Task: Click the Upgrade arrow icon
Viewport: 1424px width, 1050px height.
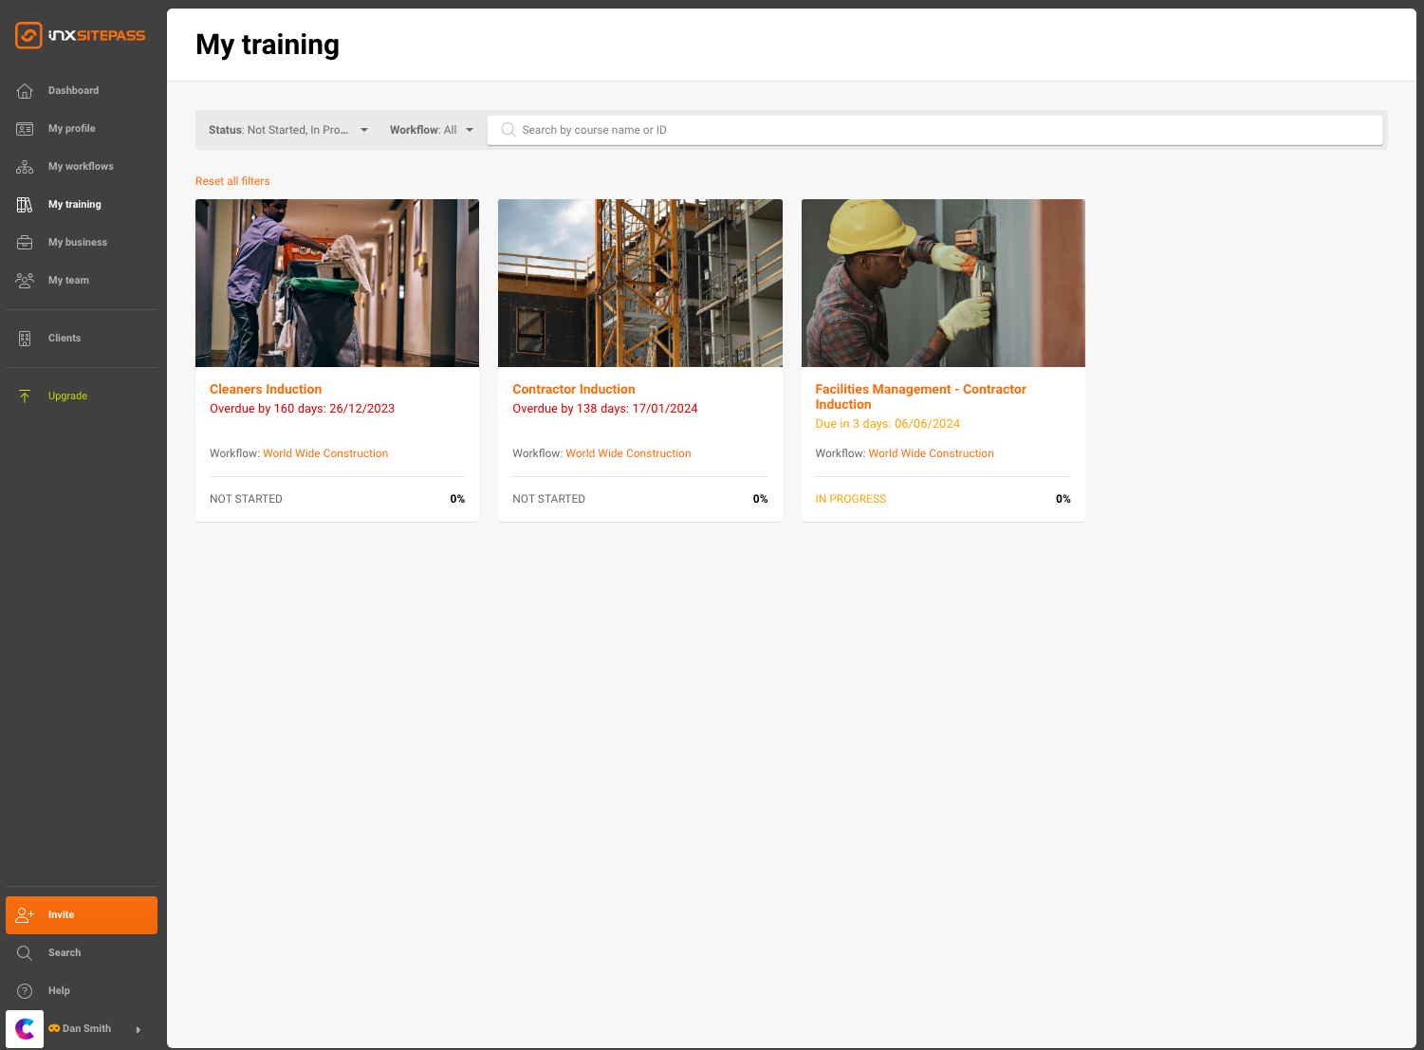Action: click(25, 396)
